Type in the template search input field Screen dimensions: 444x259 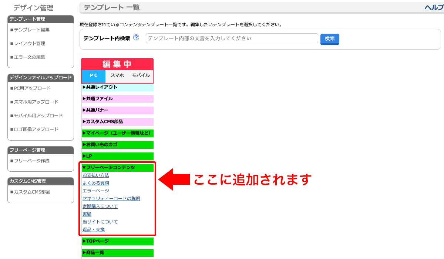232,38
